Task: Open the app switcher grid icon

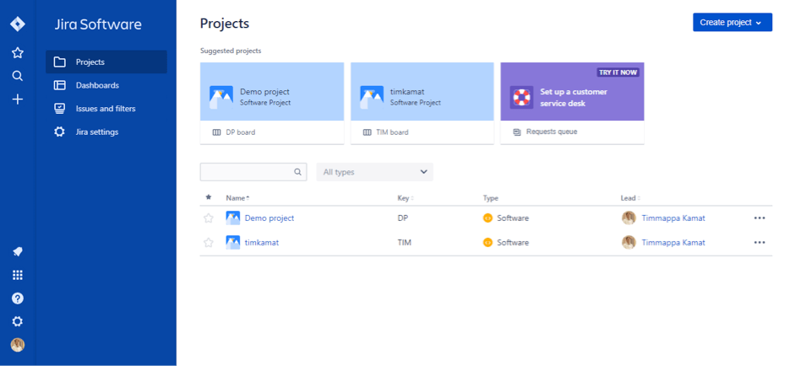Action: click(x=17, y=275)
